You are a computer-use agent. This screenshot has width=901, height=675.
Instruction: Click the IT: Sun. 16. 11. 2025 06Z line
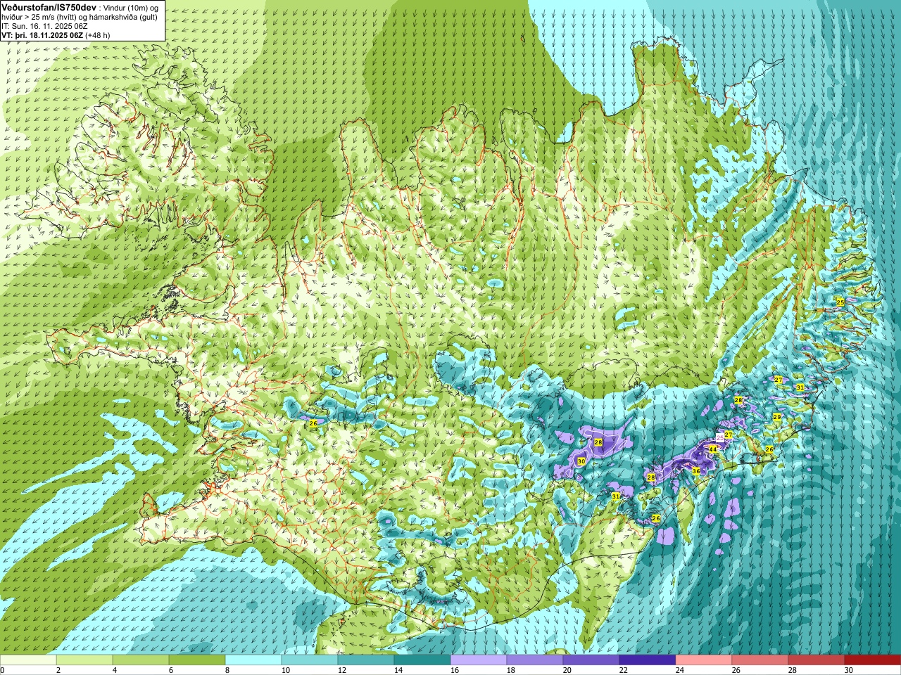[x=44, y=25]
